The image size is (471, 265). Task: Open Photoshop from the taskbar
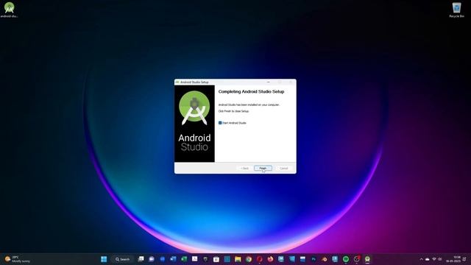tap(314, 259)
